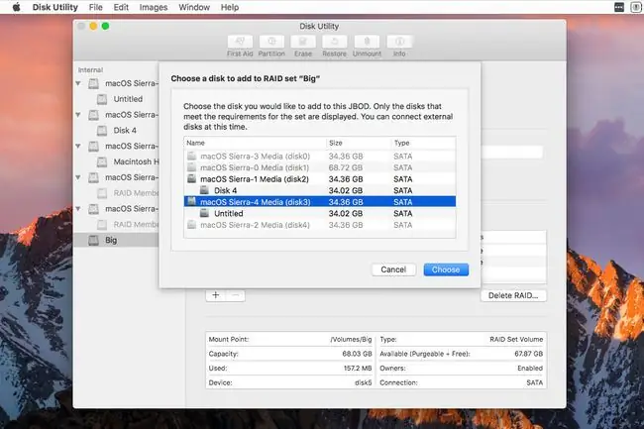The height and width of the screenshot is (429, 644).
Task: Click the minus button to remove RAID member
Action: tap(236, 295)
